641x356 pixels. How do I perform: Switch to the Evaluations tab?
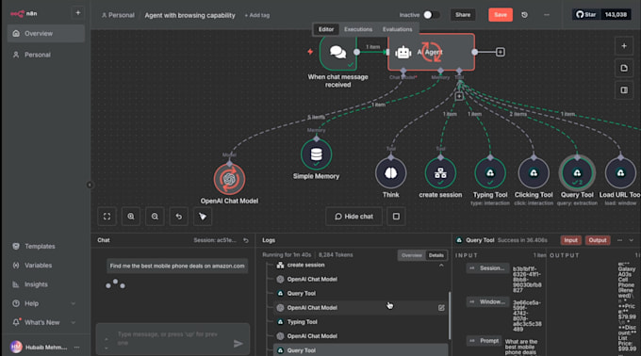click(x=398, y=29)
